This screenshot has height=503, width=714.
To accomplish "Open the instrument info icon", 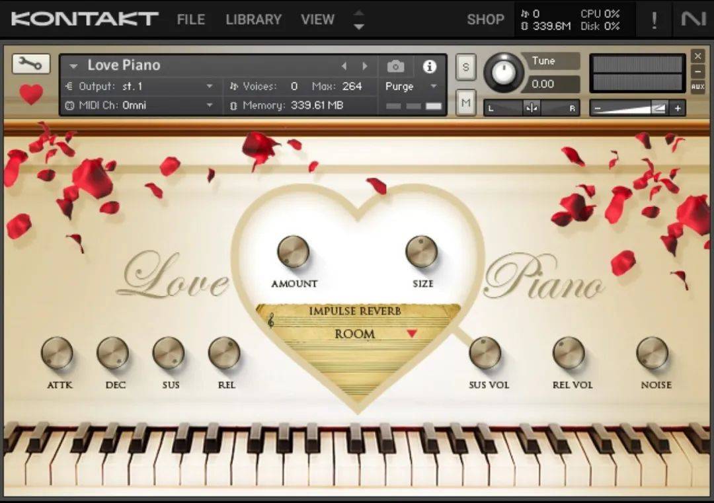I will (429, 67).
